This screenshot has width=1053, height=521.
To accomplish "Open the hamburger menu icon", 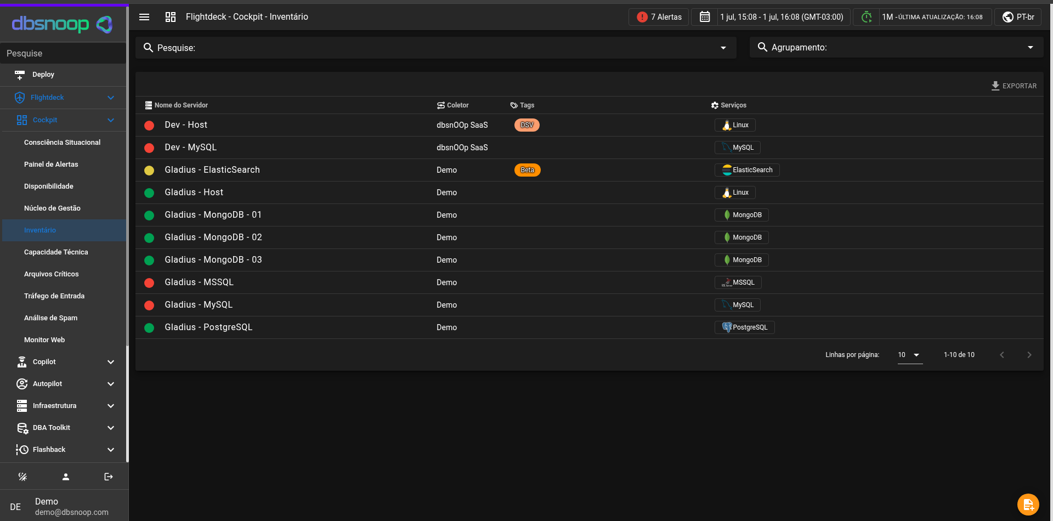I will pos(144,17).
